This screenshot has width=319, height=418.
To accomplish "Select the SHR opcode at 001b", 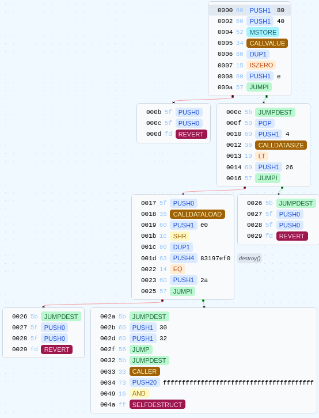I will coord(180,236).
